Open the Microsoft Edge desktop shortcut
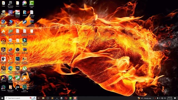Screen dimensions: 178x100 click(11, 70)
